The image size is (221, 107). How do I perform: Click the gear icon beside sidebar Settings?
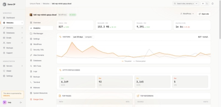(4, 76)
